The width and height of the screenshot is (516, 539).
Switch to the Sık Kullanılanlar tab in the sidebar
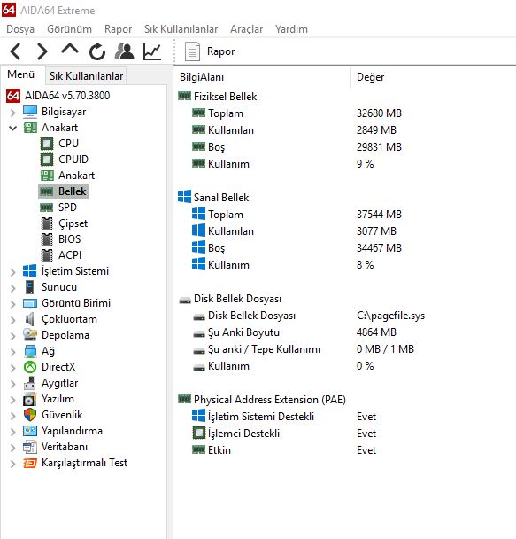point(86,76)
